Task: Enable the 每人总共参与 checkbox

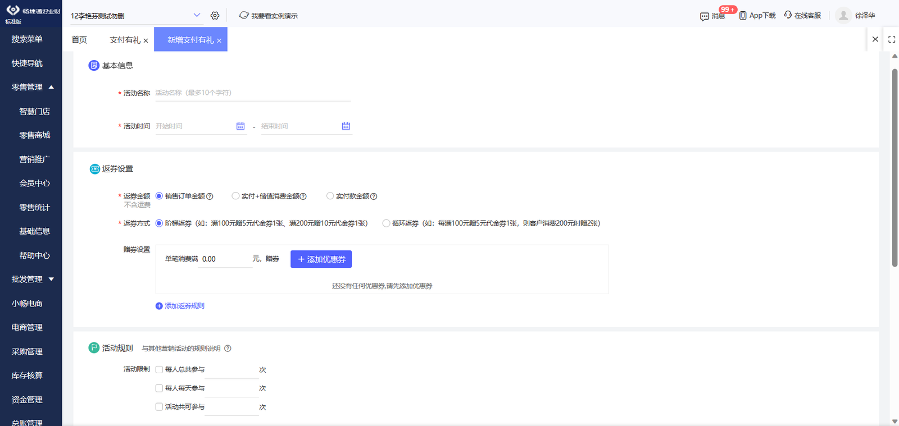Action: [x=159, y=369]
